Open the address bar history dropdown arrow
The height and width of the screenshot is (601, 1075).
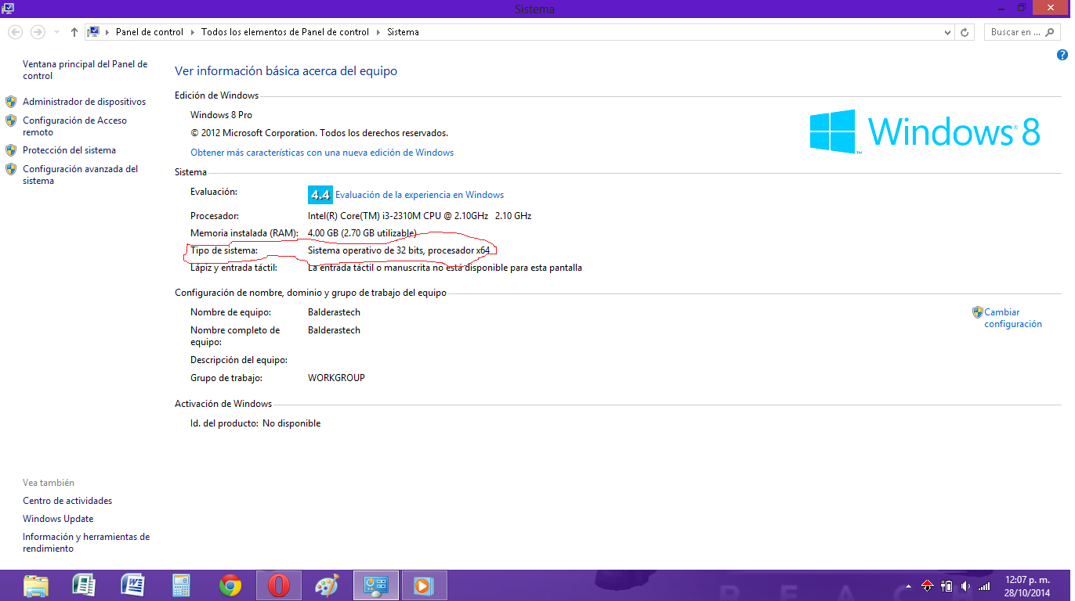949,32
